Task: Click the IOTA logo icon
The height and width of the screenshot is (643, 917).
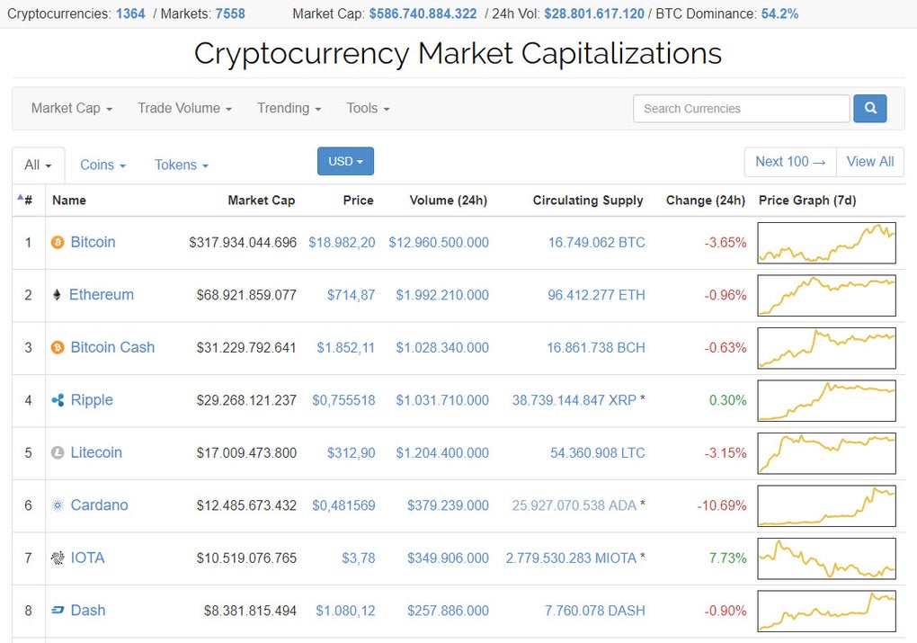Action: tap(58, 558)
